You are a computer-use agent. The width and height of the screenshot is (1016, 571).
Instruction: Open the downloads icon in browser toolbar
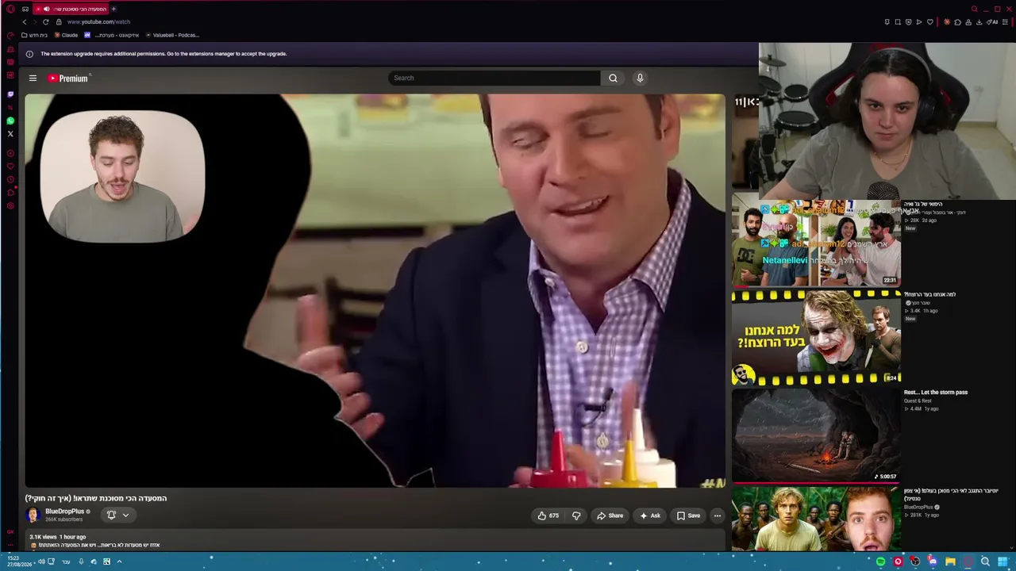[979, 22]
